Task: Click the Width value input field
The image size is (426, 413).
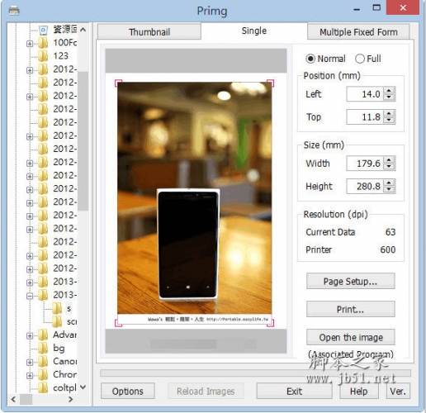Action: pyautogui.click(x=364, y=164)
